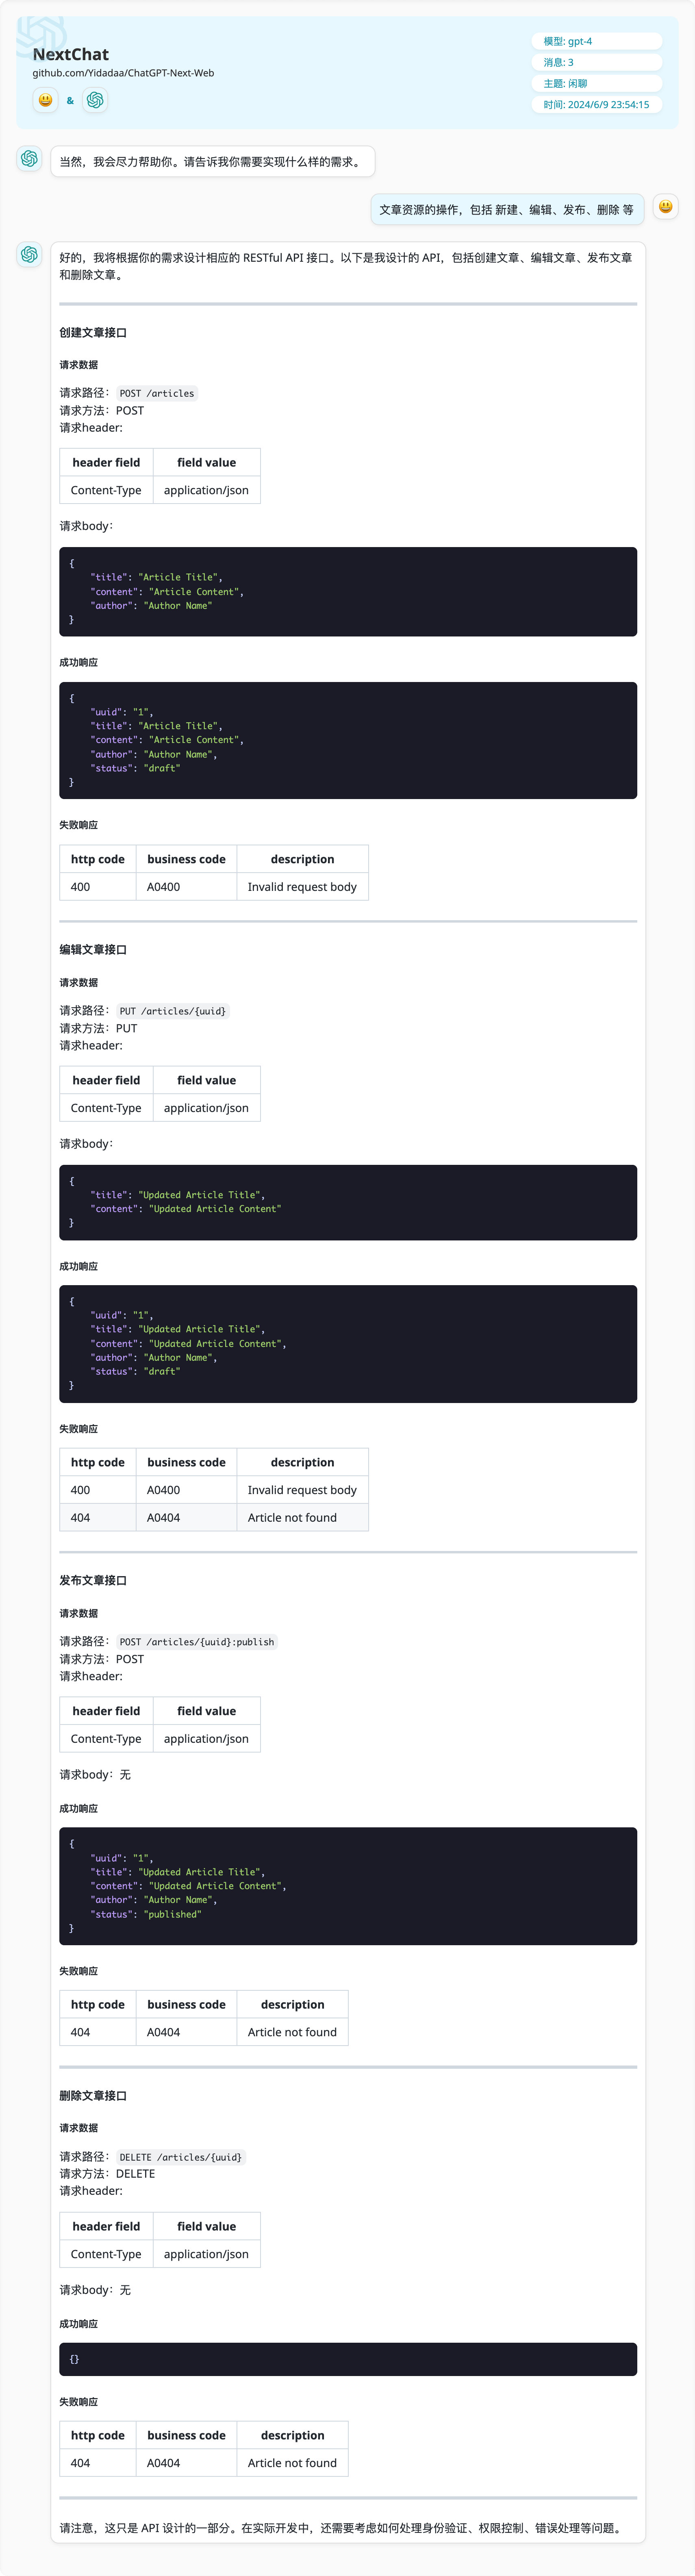
Task: Open the github.com/Yidadaa/ChatGPT-Next-Web link
Action: point(123,73)
